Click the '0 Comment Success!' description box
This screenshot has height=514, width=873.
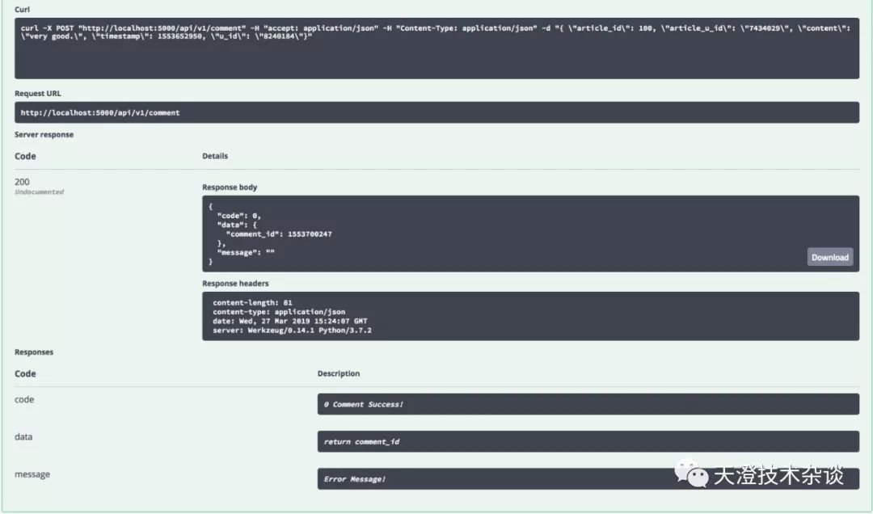588,404
